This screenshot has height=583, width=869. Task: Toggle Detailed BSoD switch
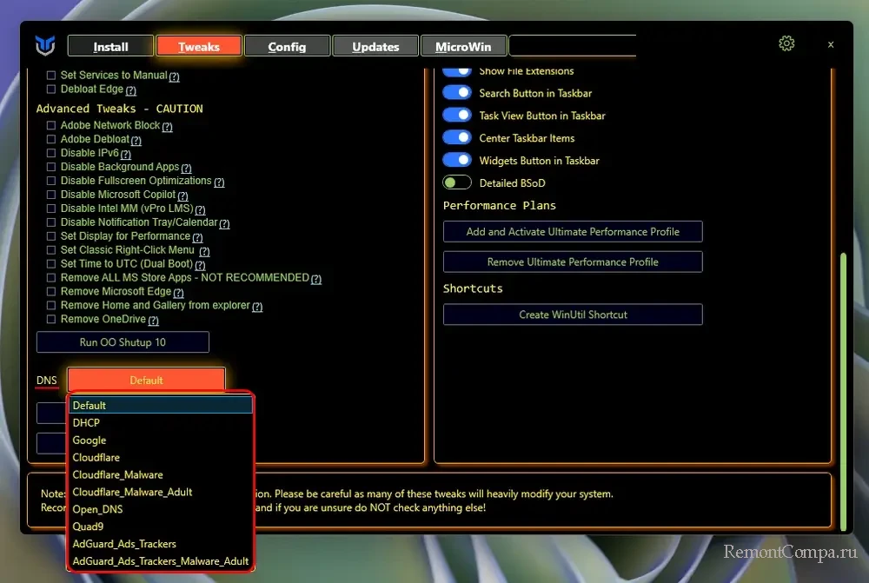point(457,182)
